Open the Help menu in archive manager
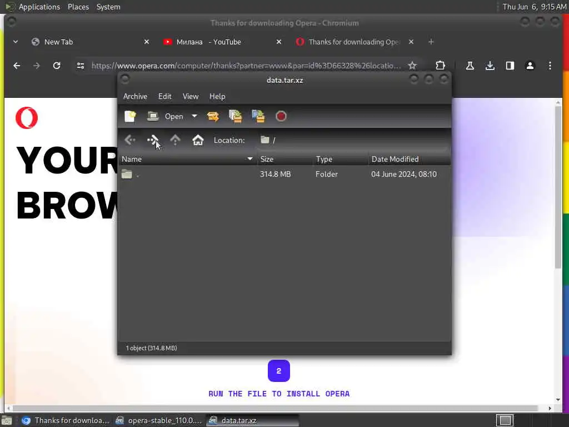 (217, 96)
